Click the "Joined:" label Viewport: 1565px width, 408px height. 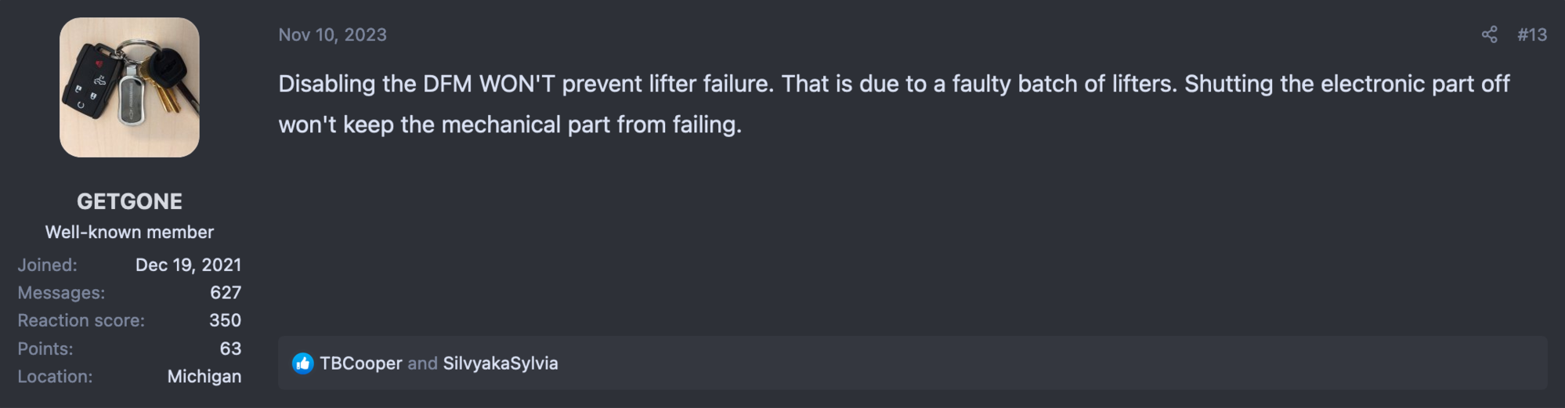click(47, 265)
